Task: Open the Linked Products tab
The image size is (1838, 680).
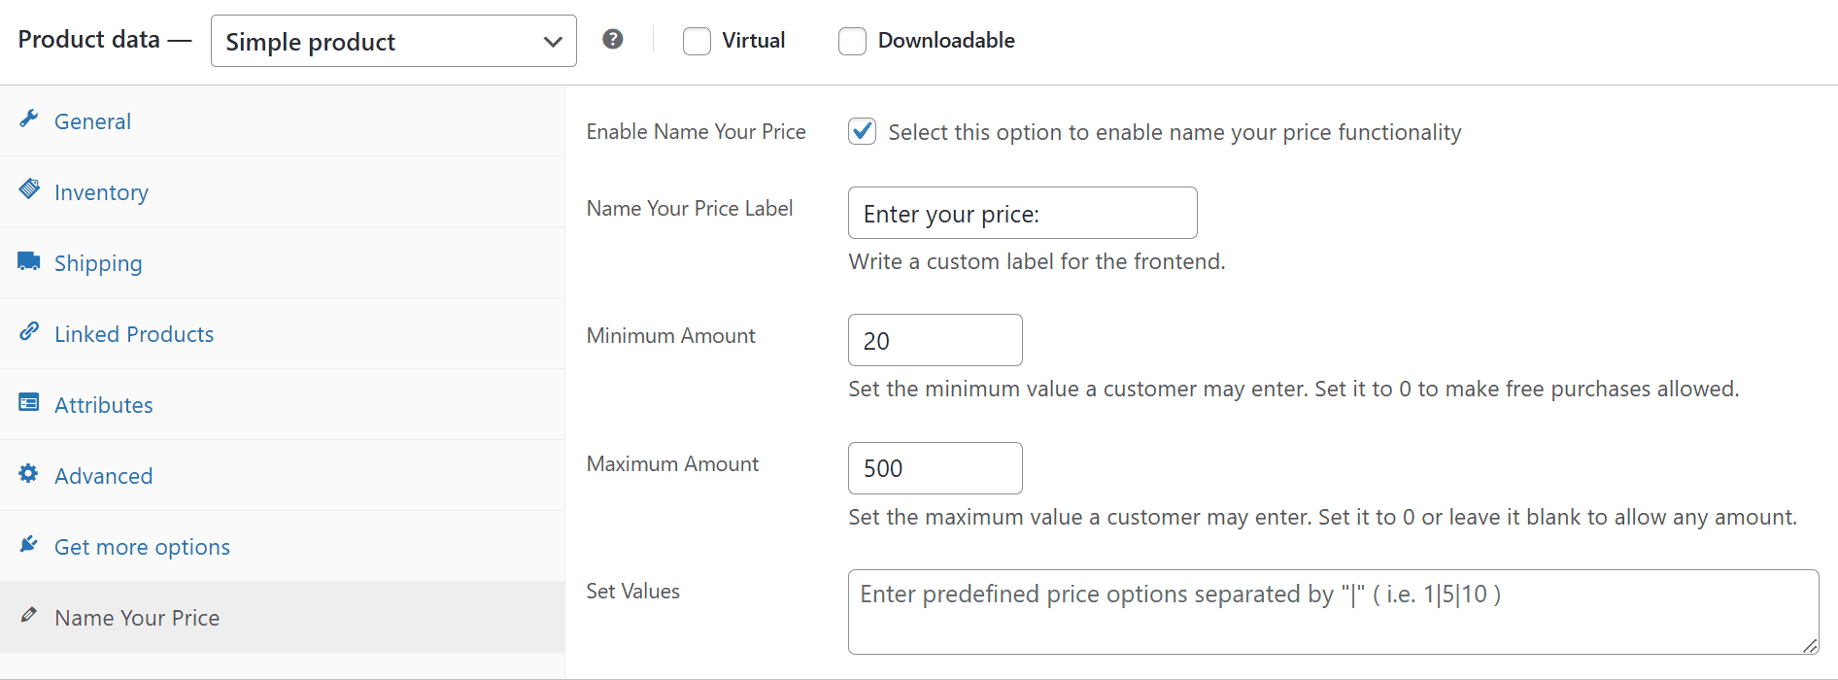Action: pyautogui.click(x=282, y=334)
